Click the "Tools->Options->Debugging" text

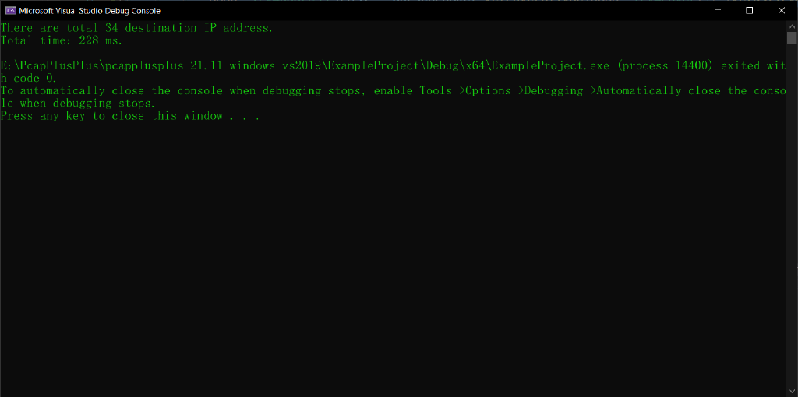point(501,90)
